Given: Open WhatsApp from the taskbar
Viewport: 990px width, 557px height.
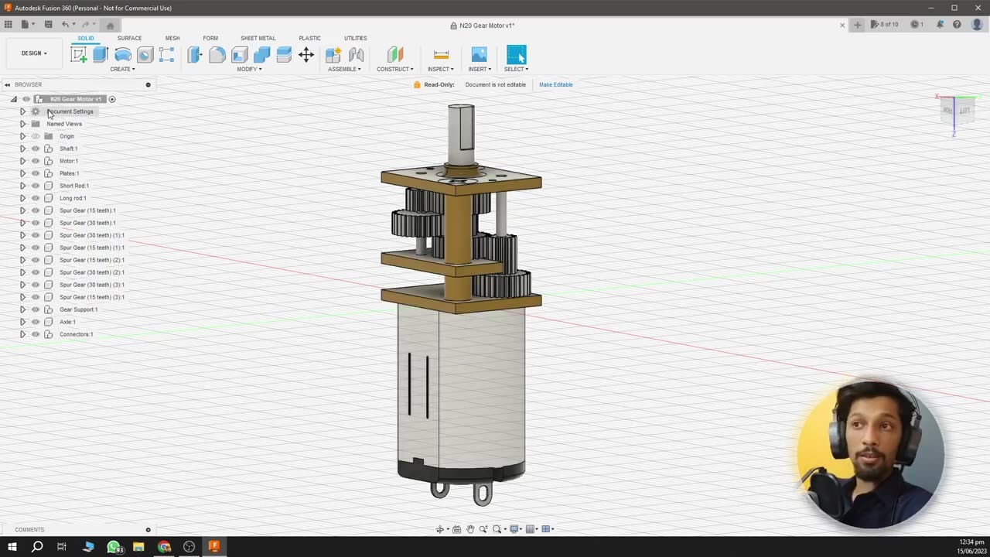Looking at the screenshot, I should [114, 547].
